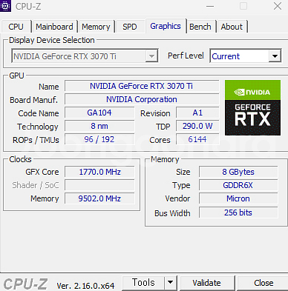The width and height of the screenshot is (288, 291).
Task: Select the Memory tab
Action: pos(96,27)
